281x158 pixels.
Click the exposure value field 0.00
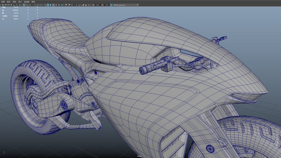coord(98,5)
